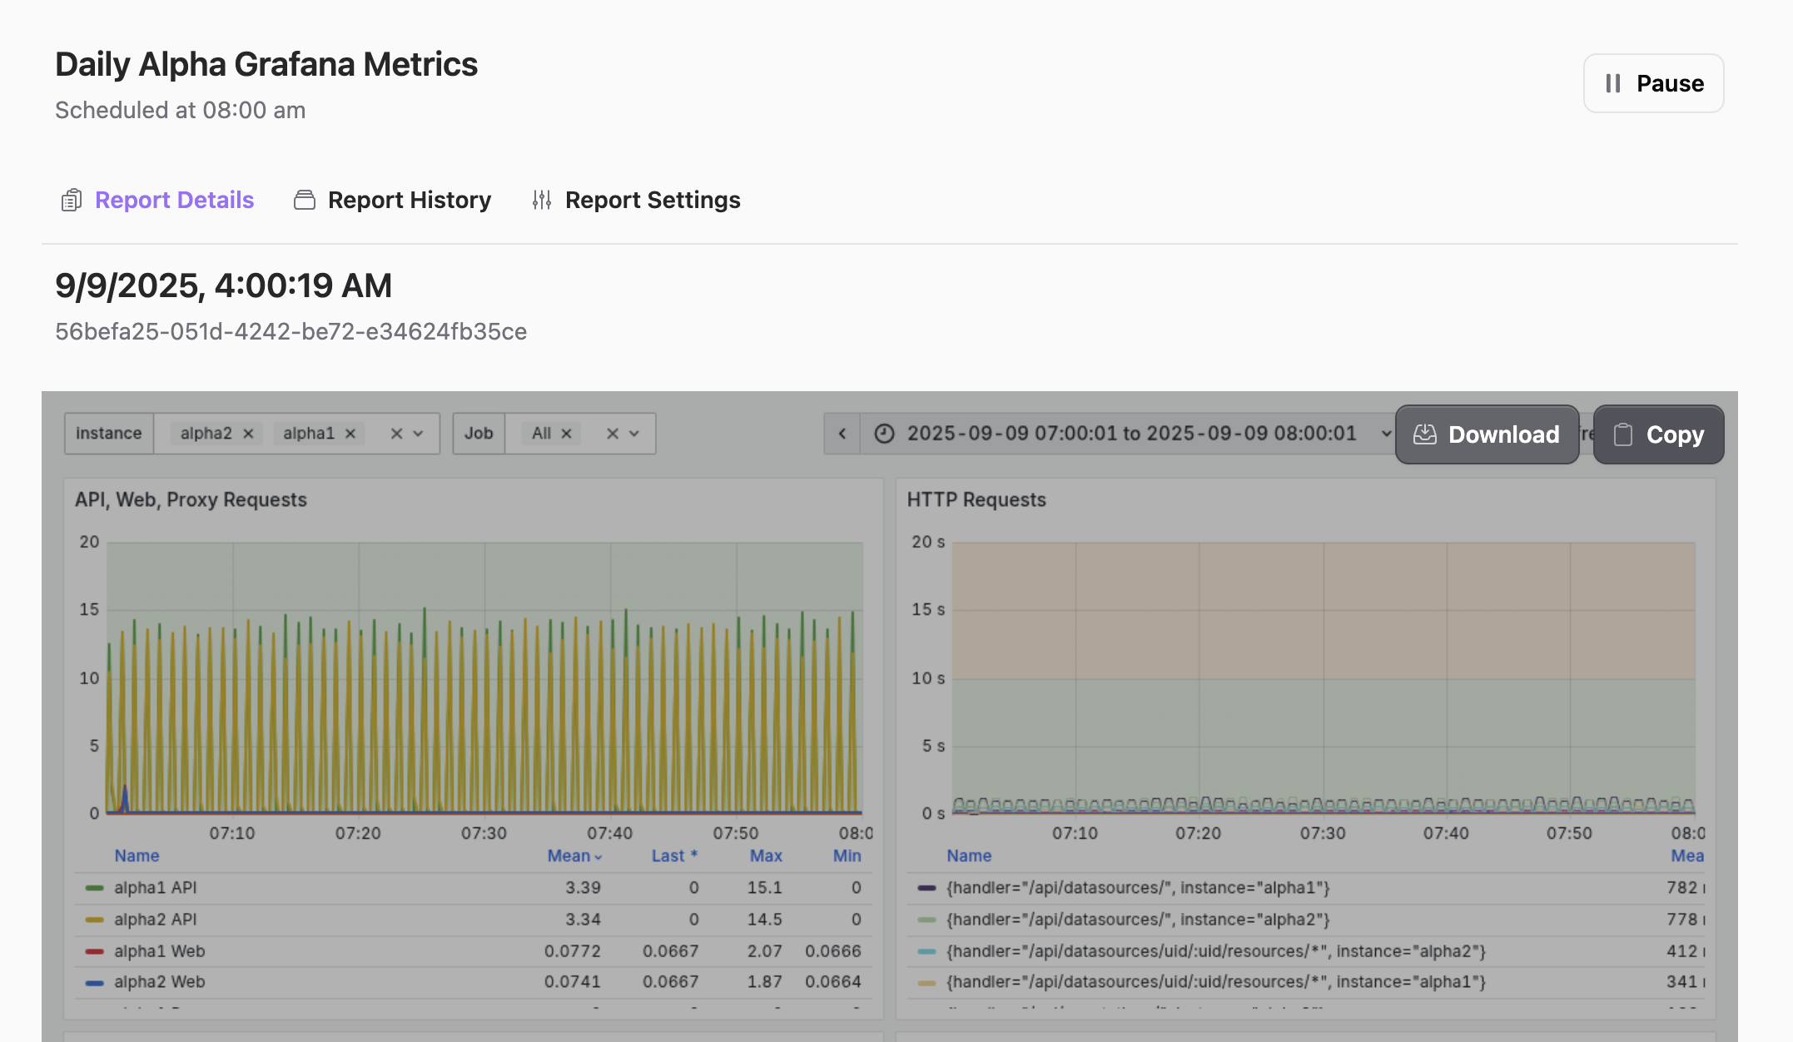Viewport: 1793px width, 1042px height.
Task: Open API, Web, Proxy Requests panel title
Action: 191,499
